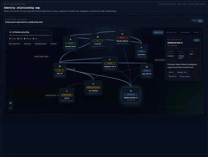Screen dimensions: 208x157
Task: Click the Delegated access filter chip
Action: 41,44
